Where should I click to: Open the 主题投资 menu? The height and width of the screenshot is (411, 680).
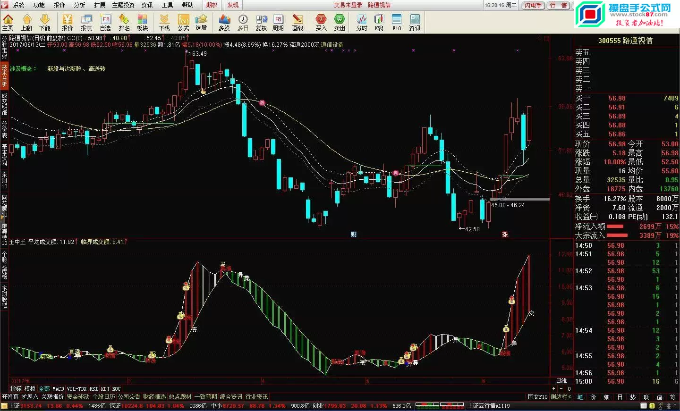(x=123, y=5)
